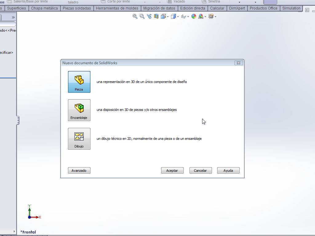The width and height of the screenshot is (315, 236).
Task: Click the Vaciado toolbar command
Action: pos(176,2)
